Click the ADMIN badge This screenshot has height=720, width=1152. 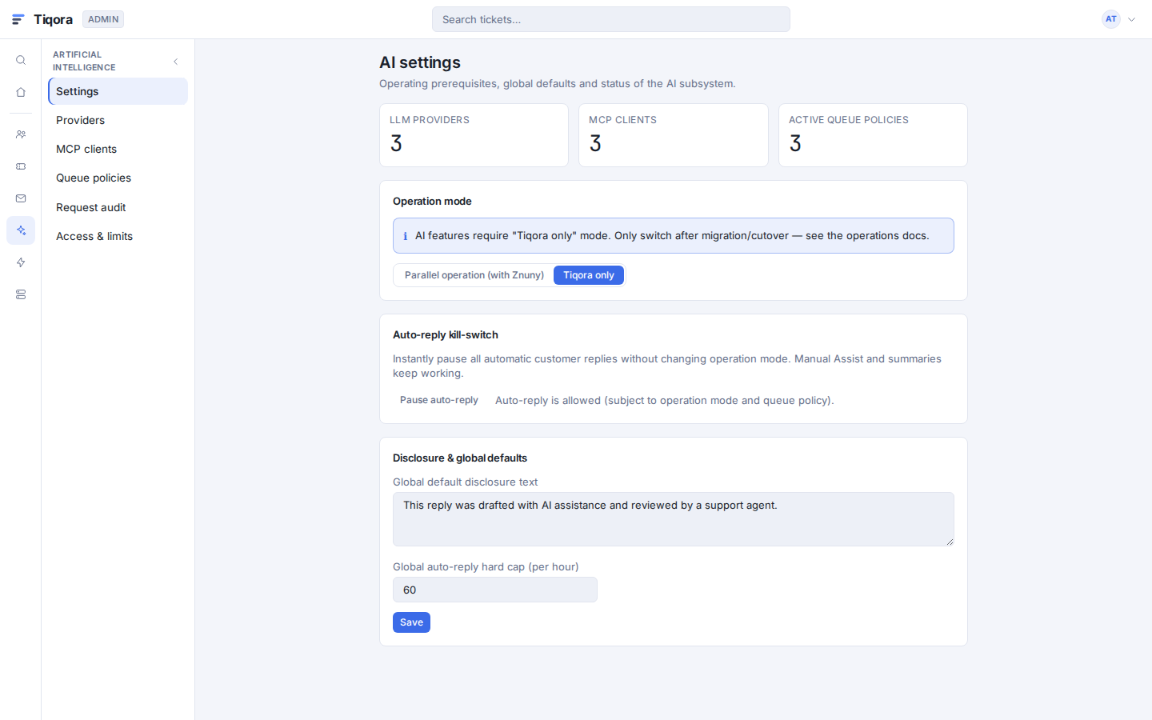coord(103,19)
